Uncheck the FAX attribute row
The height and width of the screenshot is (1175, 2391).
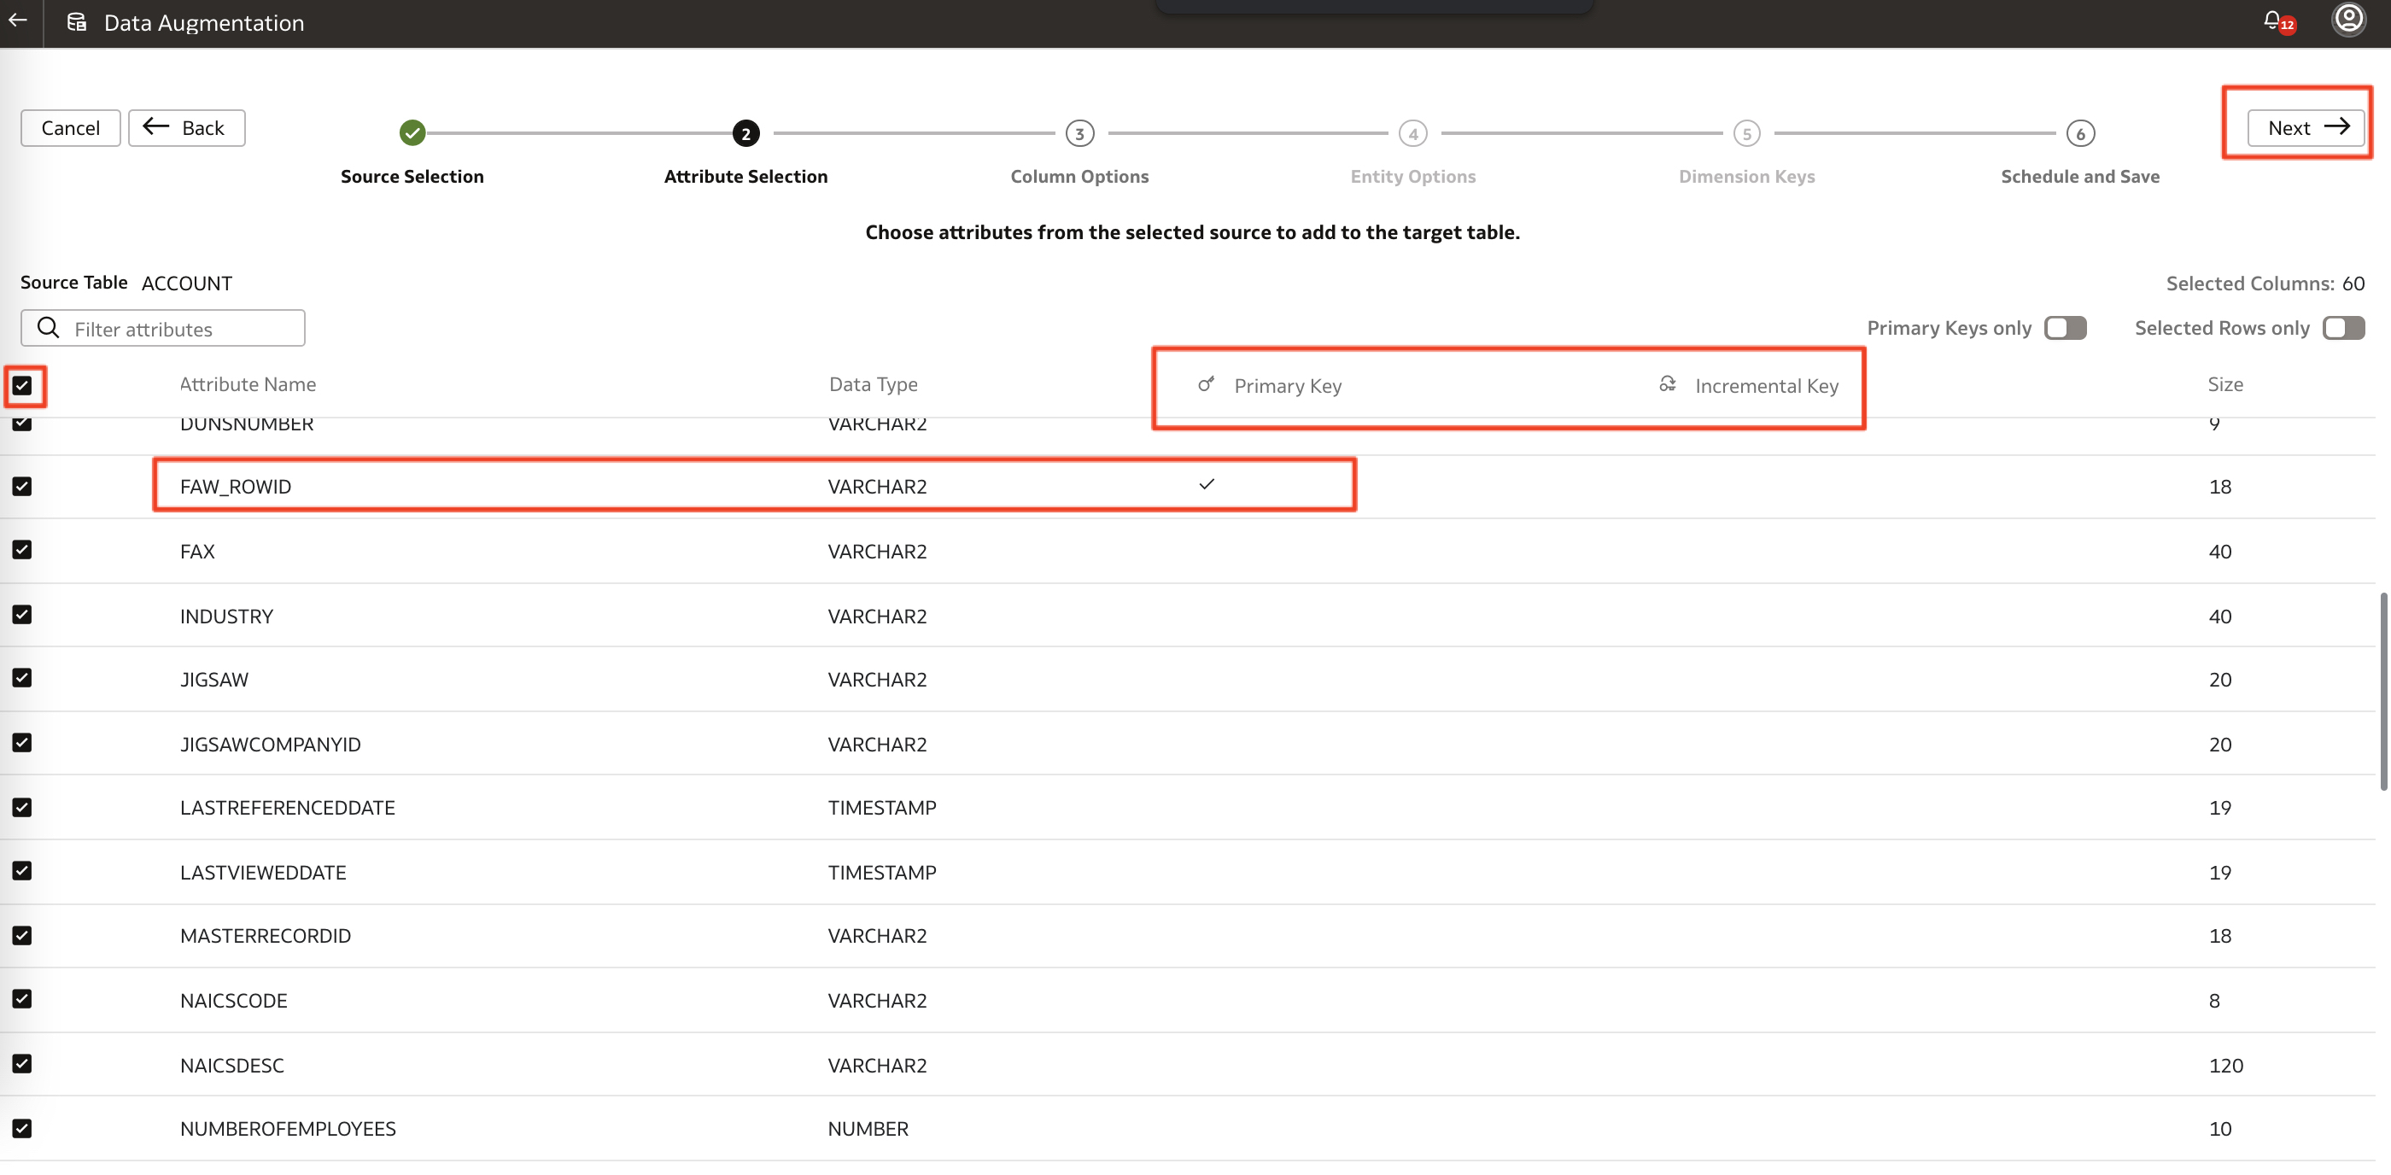tap(22, 549)
